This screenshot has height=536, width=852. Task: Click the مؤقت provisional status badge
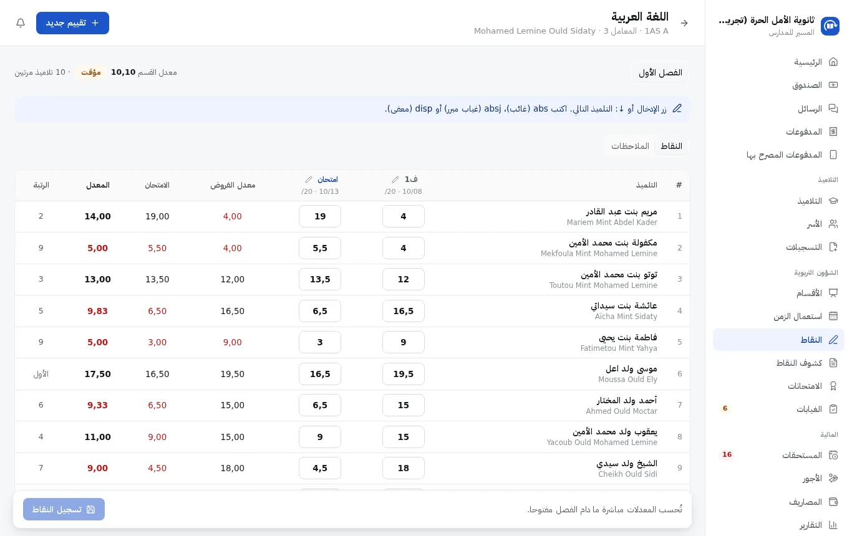click(91, 72)
